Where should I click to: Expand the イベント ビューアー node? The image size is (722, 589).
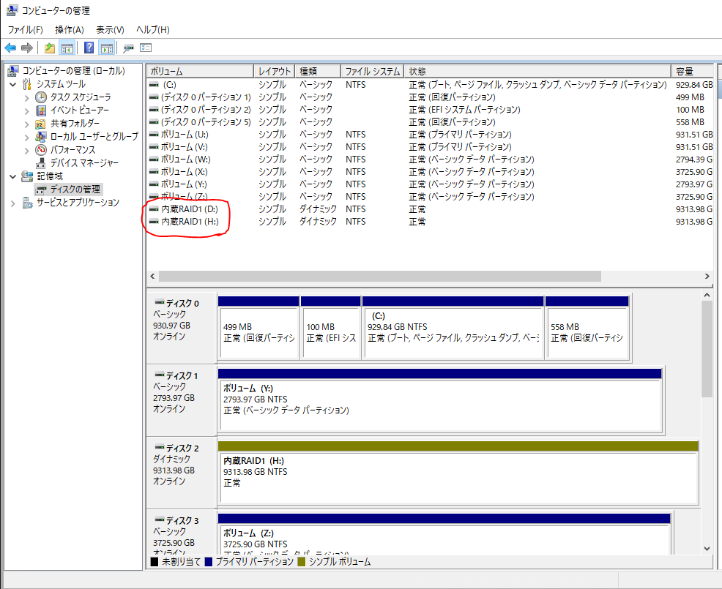click(x=26, y=111)
